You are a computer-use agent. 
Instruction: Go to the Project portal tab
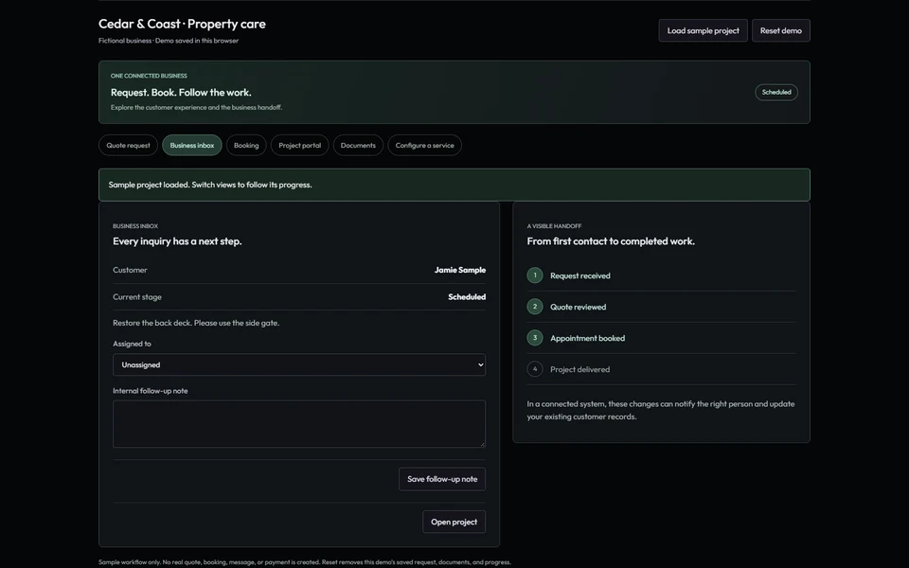(300, 146)
